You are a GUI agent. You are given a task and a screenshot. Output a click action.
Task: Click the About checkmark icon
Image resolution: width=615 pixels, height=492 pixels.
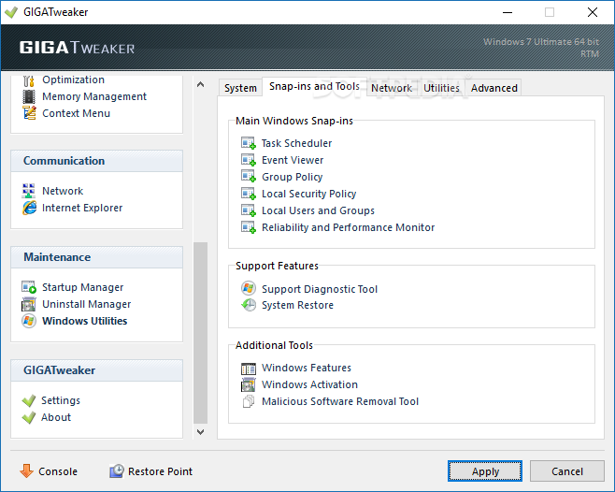[x=29, y=417]
